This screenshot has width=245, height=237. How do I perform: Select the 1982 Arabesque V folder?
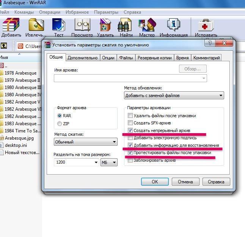click(x=20, y=102)
